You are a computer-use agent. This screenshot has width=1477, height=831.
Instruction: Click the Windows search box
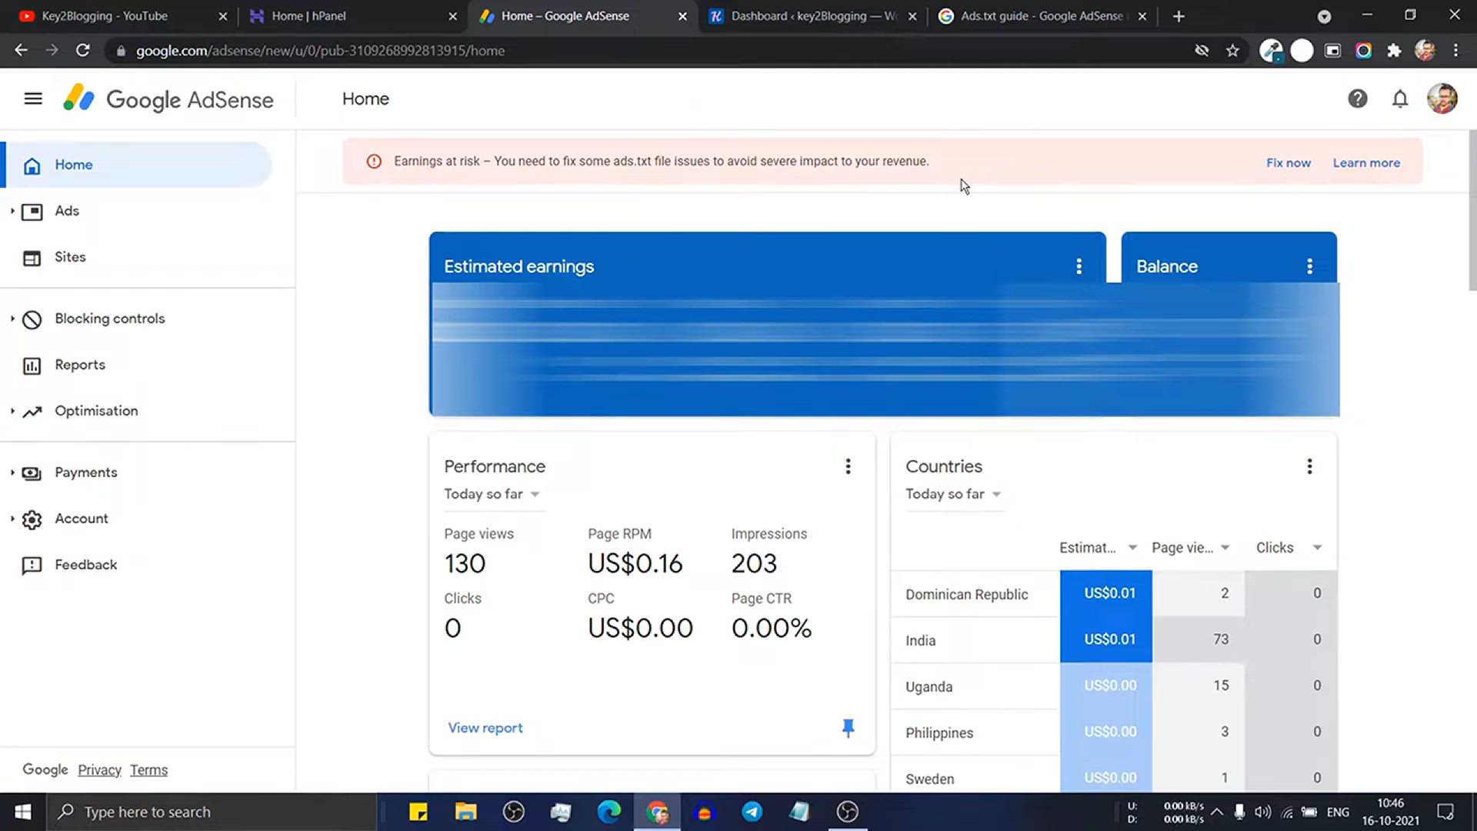coord(213,812)
